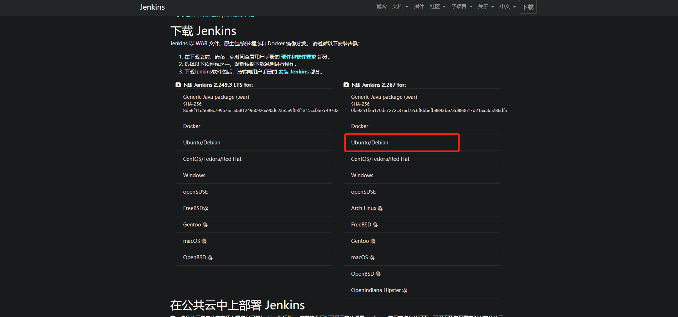Select OpenBSD under the 2.249.3 LTS list

[254, 257]
